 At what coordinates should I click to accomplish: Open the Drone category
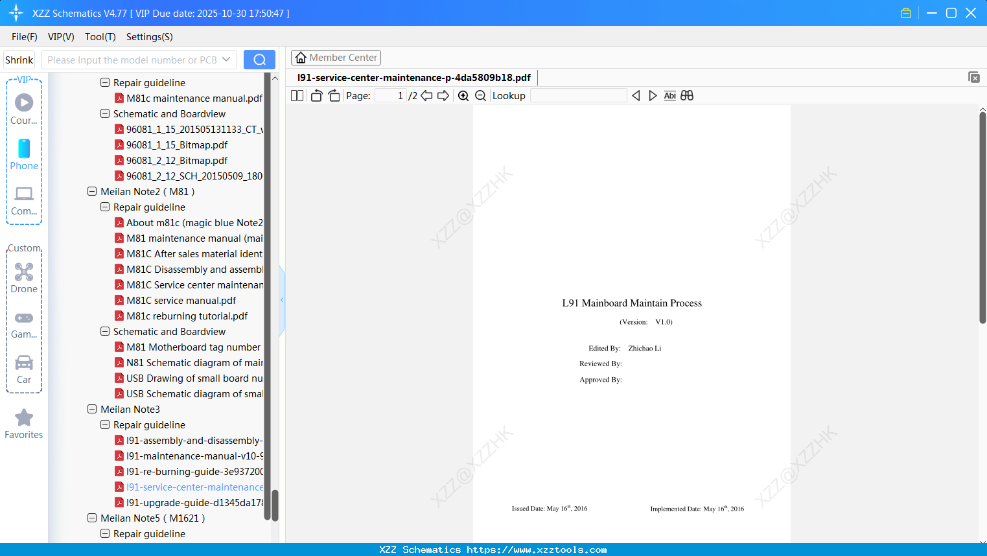coord(24,278)
